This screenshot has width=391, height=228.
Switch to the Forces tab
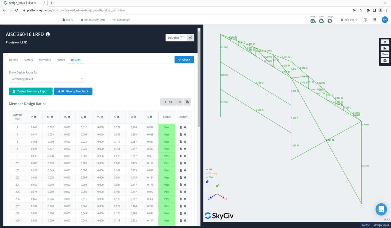[x=61, y=60]
